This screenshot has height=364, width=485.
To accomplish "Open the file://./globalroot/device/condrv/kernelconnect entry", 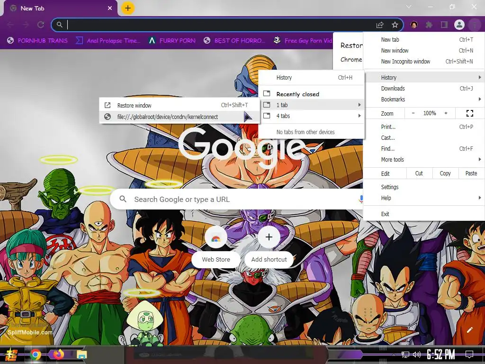I will 180,117.
